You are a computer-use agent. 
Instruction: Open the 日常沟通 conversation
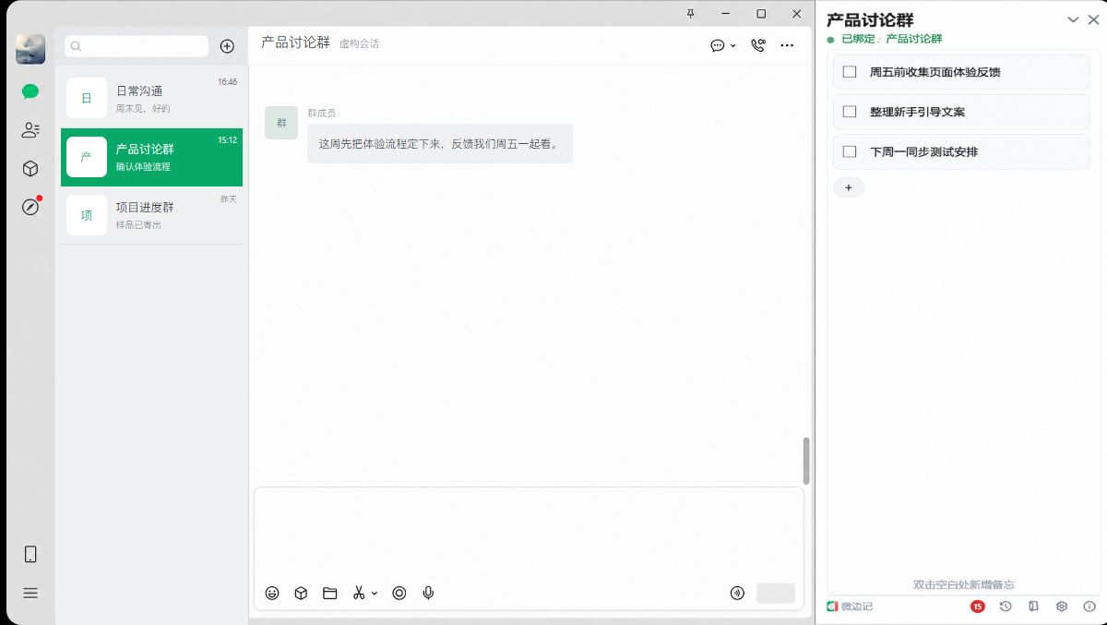pyautogui.click(x=152, y=98)
